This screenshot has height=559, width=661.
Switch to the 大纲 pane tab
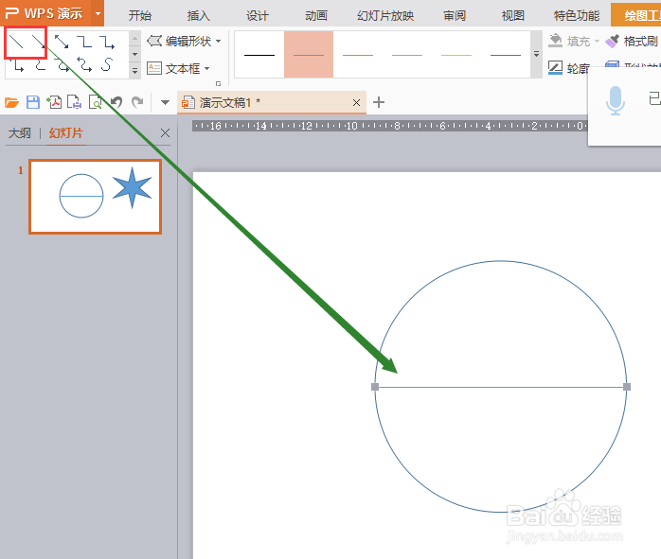(x=19, y=133)
